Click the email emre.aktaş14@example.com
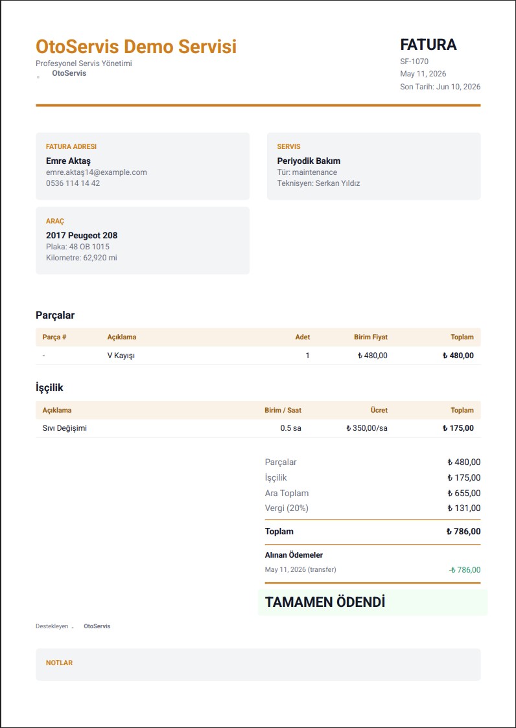The image size is (516, 728). point(96,172)
